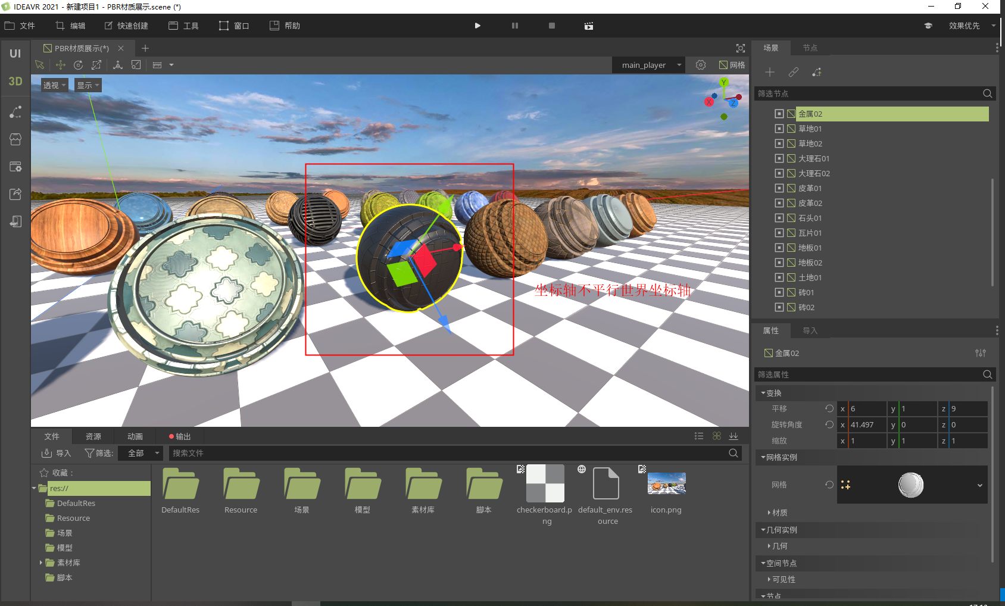Click the 效果优先 quality button
This screenshot has height=606, width=1005.
pyautogui.click(x=964, y=26)
